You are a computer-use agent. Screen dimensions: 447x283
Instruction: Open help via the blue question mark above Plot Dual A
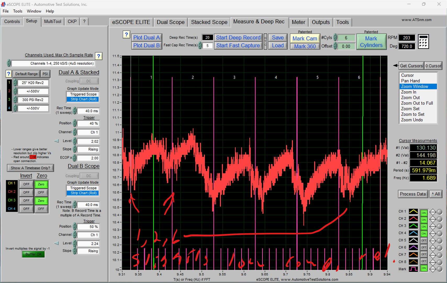click(x=127, y=34)
